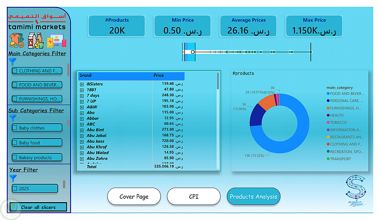Expand the &Sisters brand row

click(x=82, y=84)
